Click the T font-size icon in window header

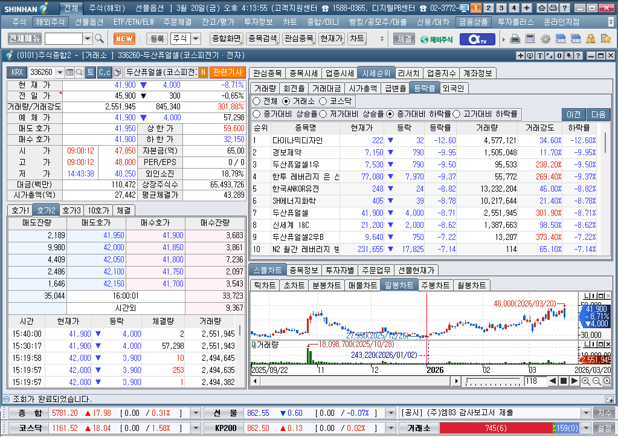(540, 56)
